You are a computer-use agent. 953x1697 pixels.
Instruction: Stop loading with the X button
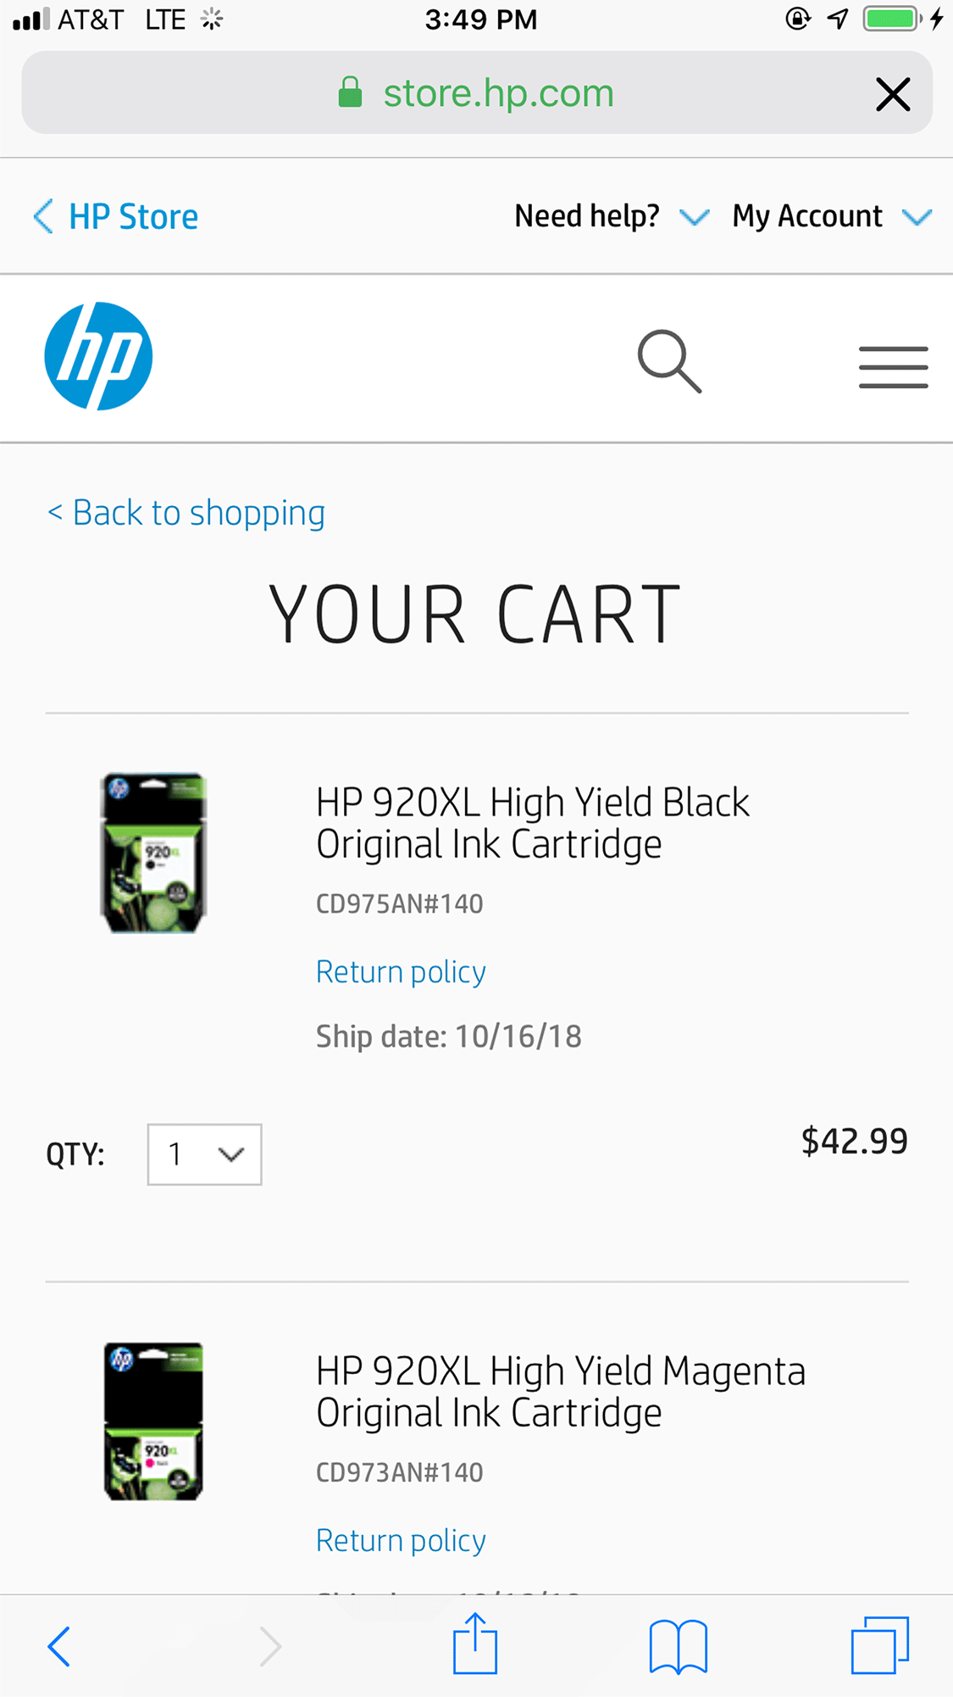(893, 94)
